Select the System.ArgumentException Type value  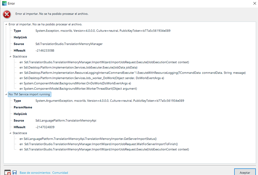pyautogui.click(x=110, y=101)
